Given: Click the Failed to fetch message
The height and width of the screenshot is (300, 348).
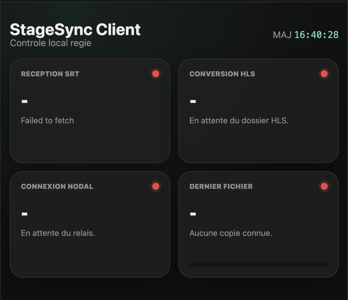Looking at the screenshot, I should (48, 120).
